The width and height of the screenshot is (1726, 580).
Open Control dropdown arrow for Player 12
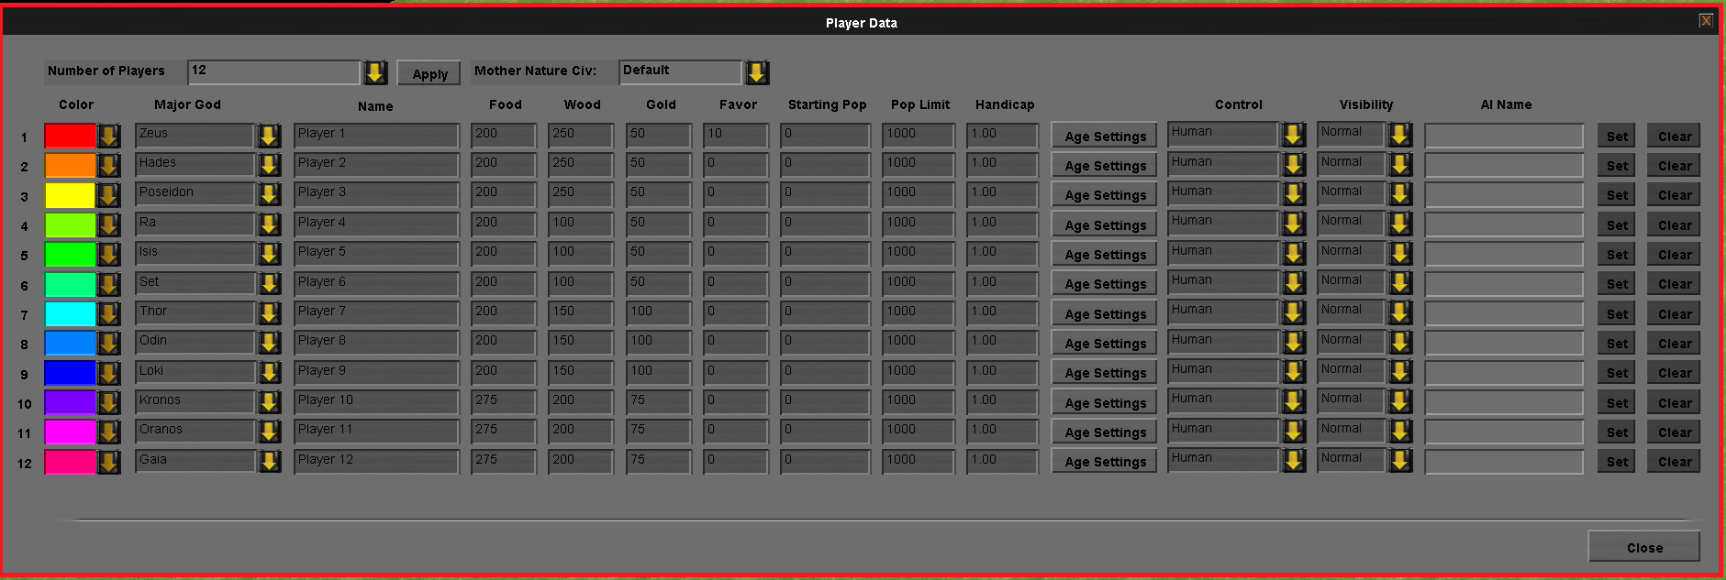tap(1294, 461)
